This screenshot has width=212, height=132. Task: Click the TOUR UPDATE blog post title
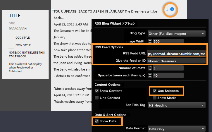click(x=105, y=14)
